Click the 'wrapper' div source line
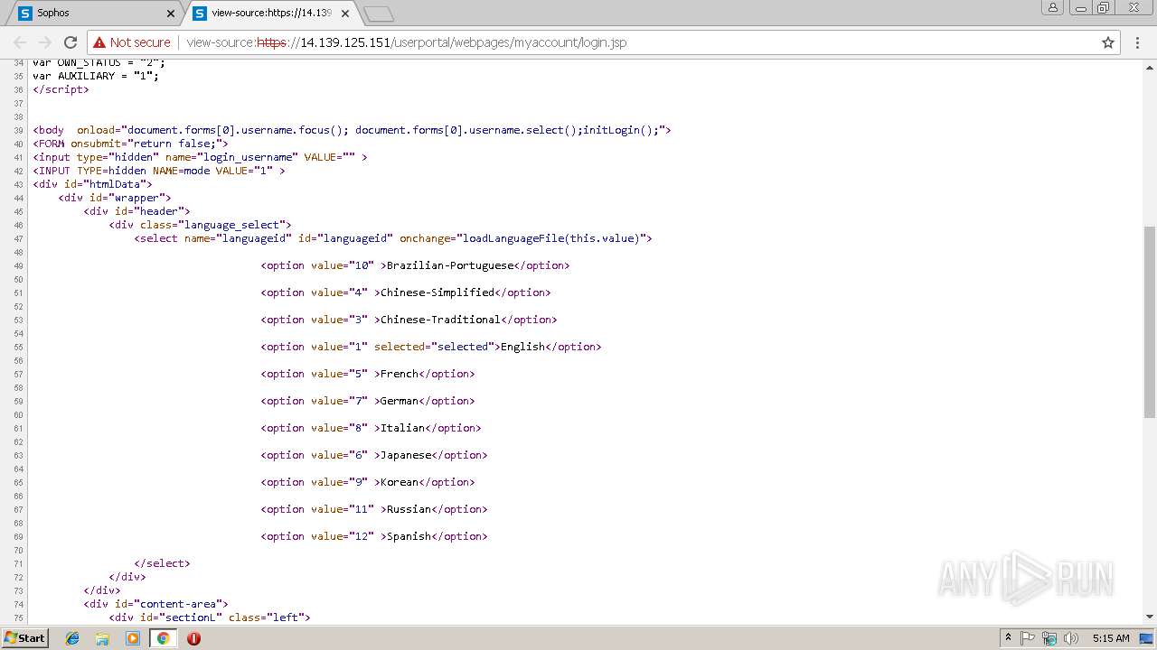Viewport: 1157px width, 650px height. click(x=115, y=198)
